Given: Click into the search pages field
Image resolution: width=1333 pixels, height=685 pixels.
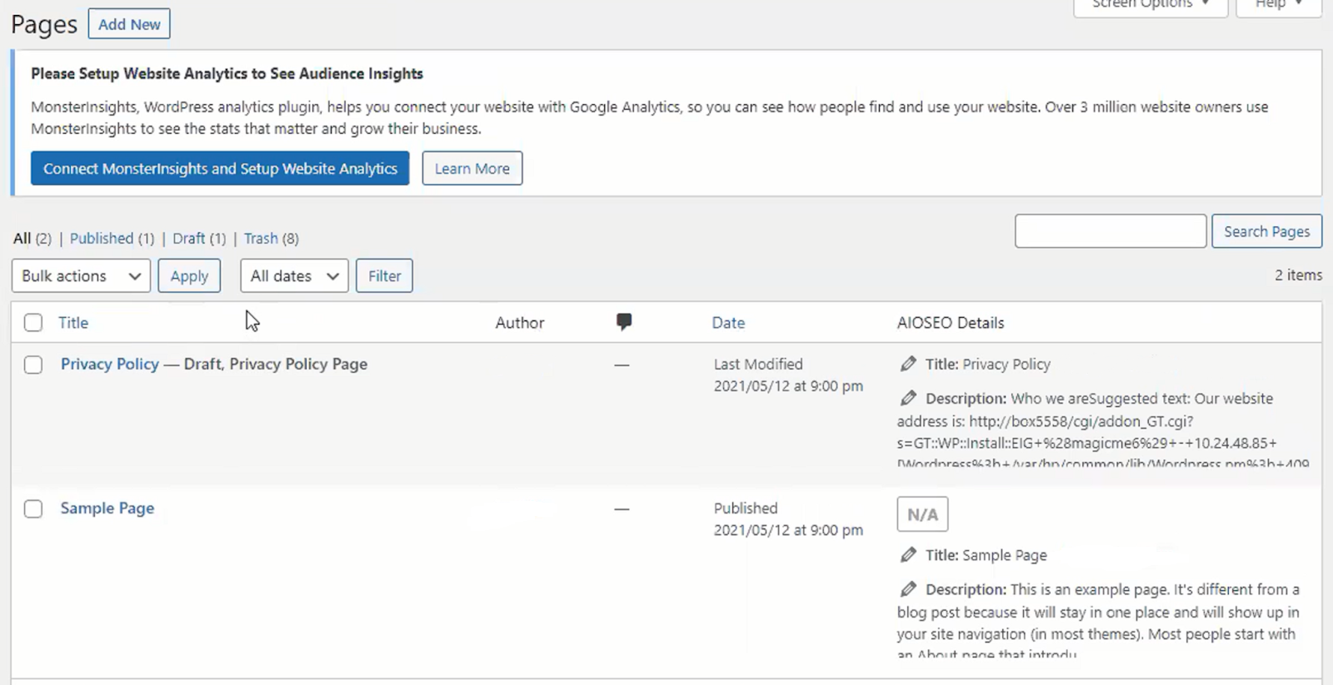Looking at the screenshot, I should (1110, 231).
